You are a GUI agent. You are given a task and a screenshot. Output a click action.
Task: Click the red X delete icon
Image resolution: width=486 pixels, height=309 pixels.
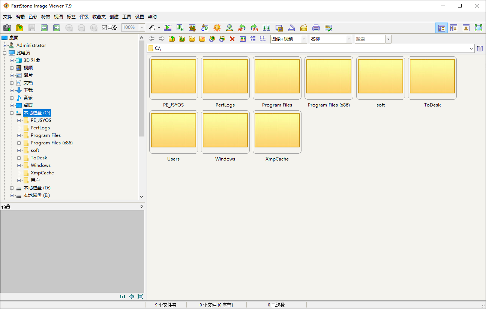click(x=232, y=39)
